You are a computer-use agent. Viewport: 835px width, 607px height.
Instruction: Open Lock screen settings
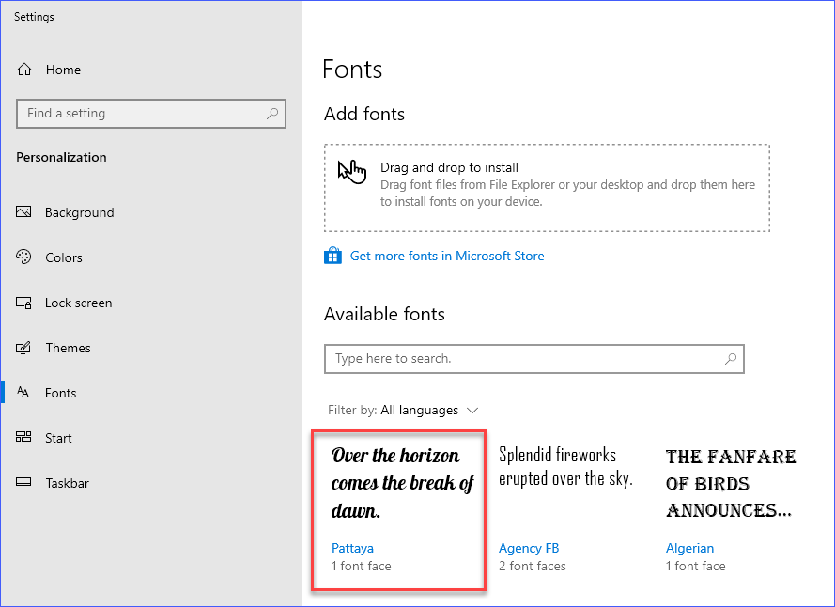[78, 303]
